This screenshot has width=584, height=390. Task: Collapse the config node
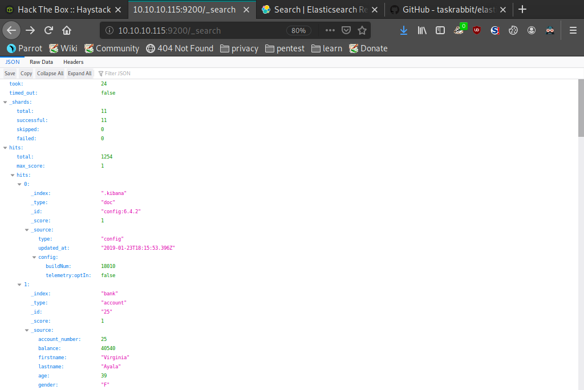pos(34,257)
